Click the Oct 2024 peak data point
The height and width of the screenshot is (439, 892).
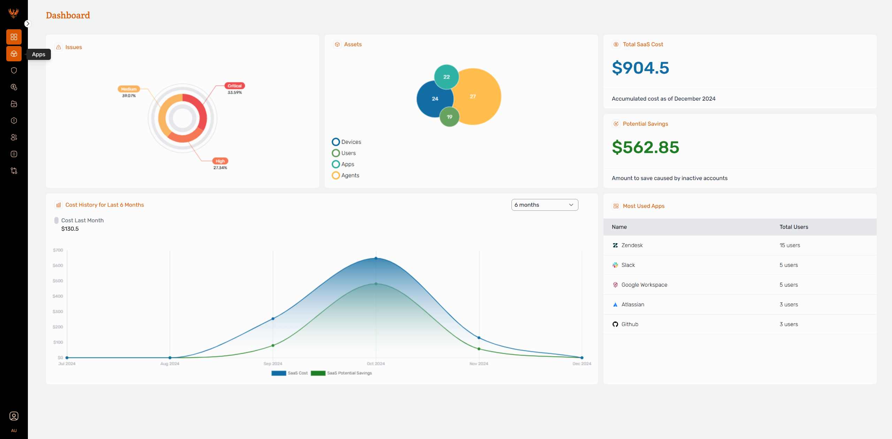376,258
